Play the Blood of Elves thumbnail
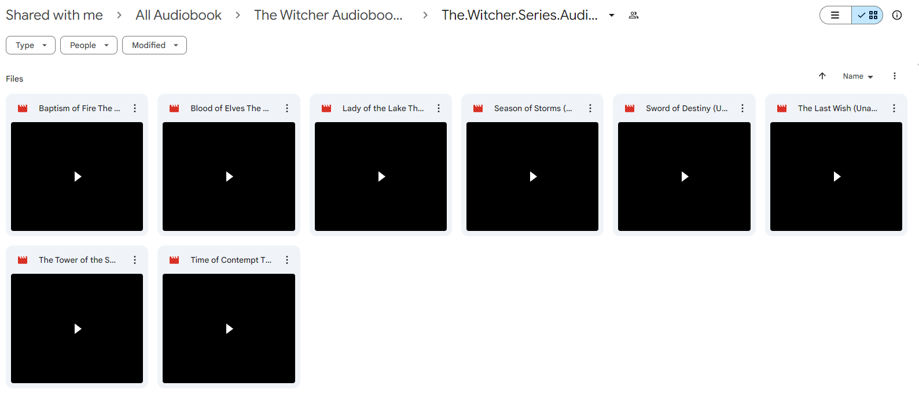 229,177
